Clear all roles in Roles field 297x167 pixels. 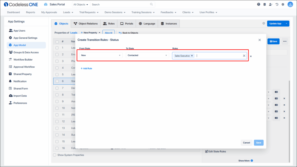(244, 56)
